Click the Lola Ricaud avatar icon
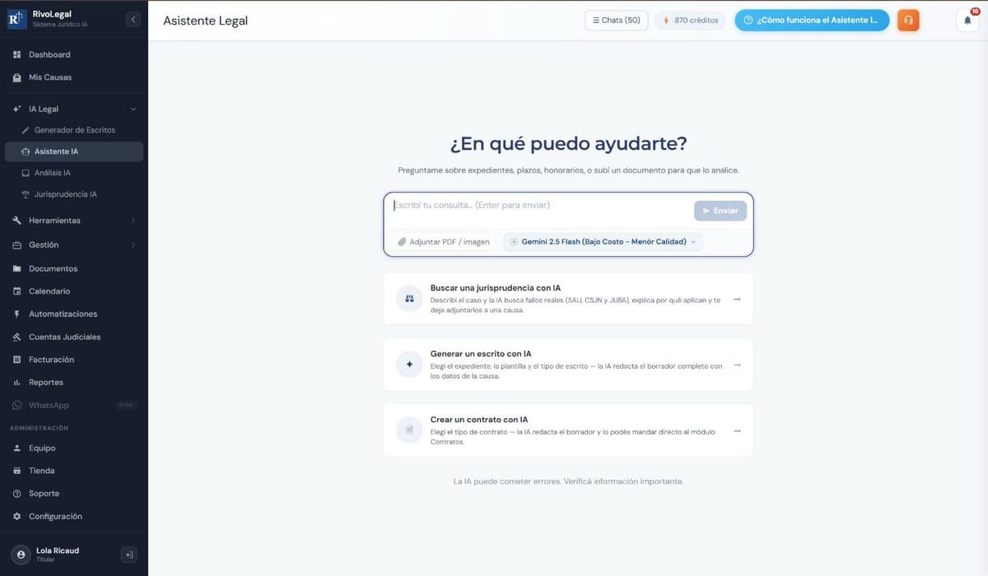The image size is (988, 576). tap(21, 555)
